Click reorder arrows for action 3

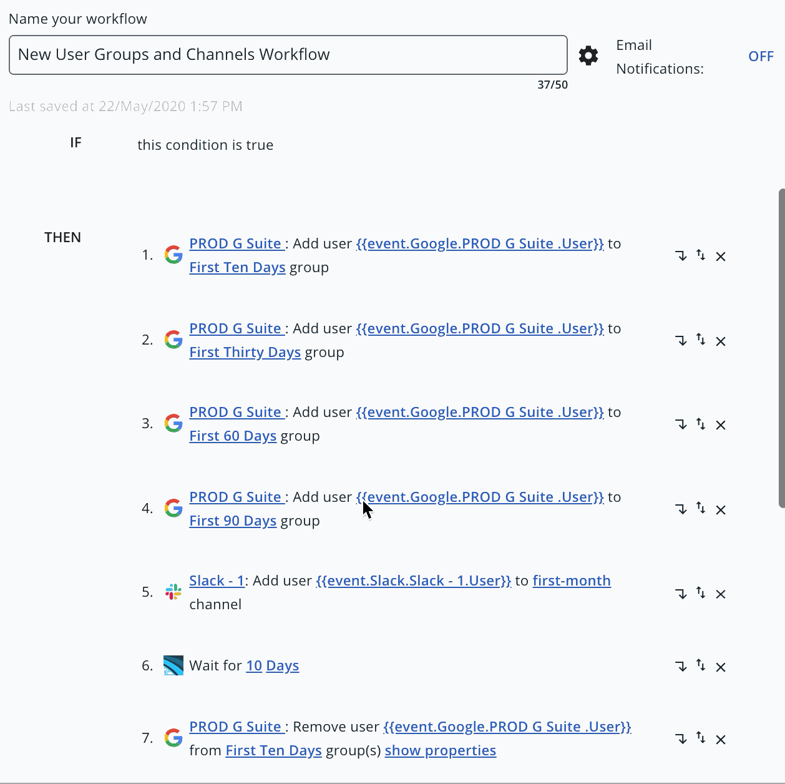(x=701, y=424)
